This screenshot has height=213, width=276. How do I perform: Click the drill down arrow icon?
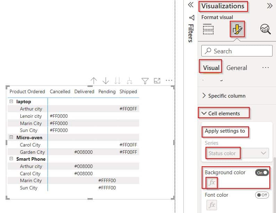106,81
